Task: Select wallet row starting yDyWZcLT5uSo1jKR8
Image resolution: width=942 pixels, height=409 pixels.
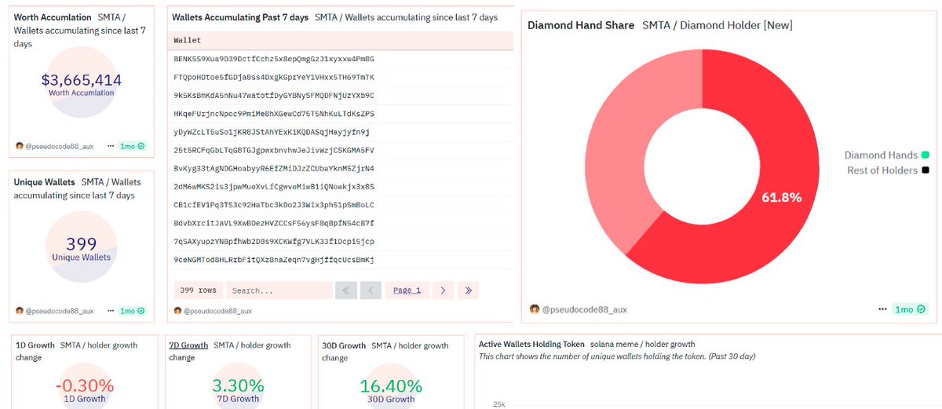Action: pos(340,132)
